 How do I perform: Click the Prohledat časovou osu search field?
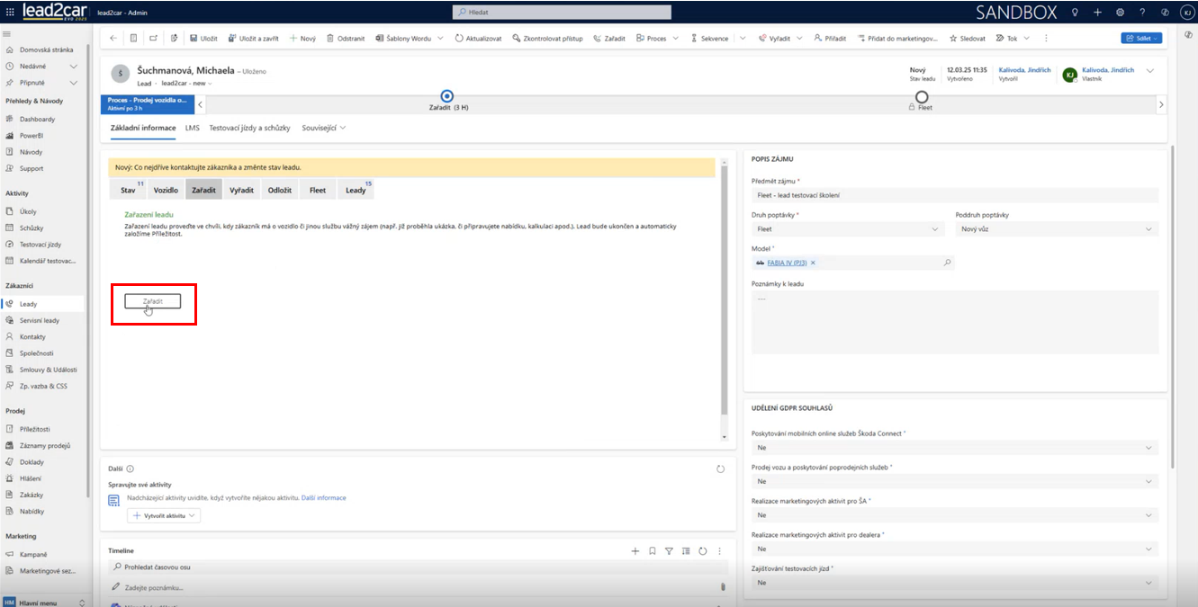[x=419, y=567]
